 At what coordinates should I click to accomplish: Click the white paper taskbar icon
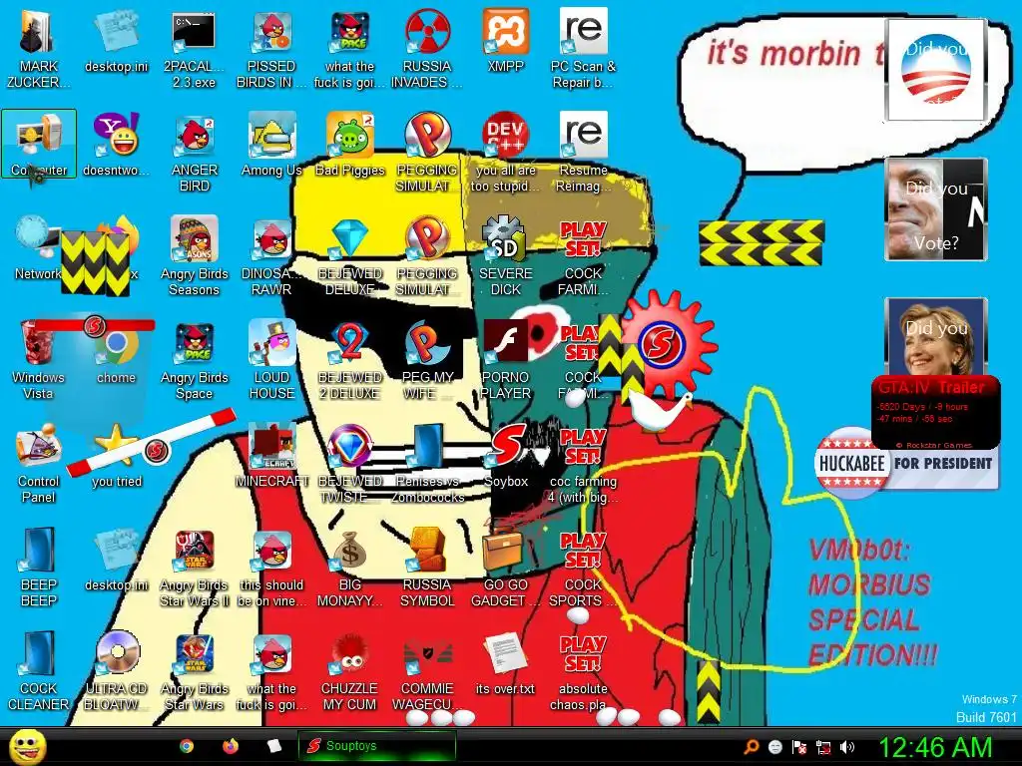(x=273, y=746)
